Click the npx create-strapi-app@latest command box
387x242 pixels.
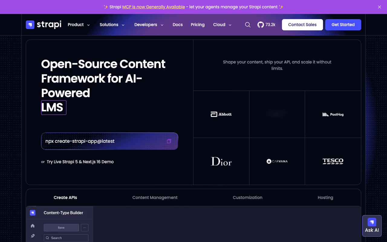(x=109, y=141)
